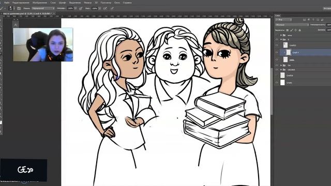Click the canvas vertical scrollbar
The image size is (331, 186).
(x=272, y=91)
